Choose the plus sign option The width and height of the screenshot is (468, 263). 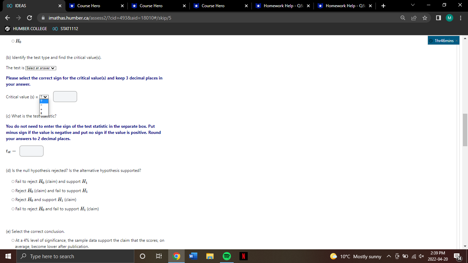(44, 109)
